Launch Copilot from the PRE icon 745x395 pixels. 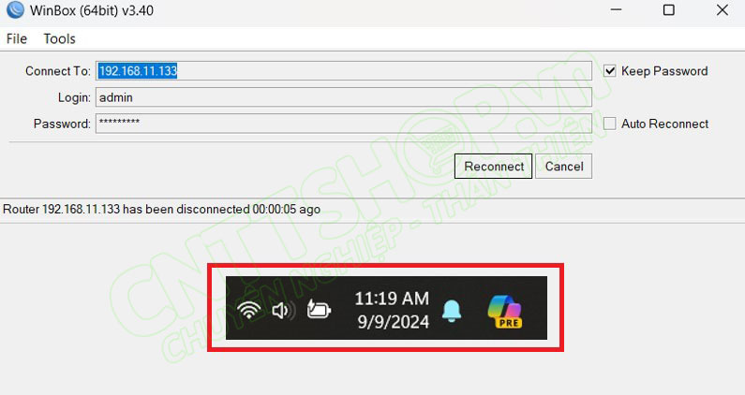(505, 311)
